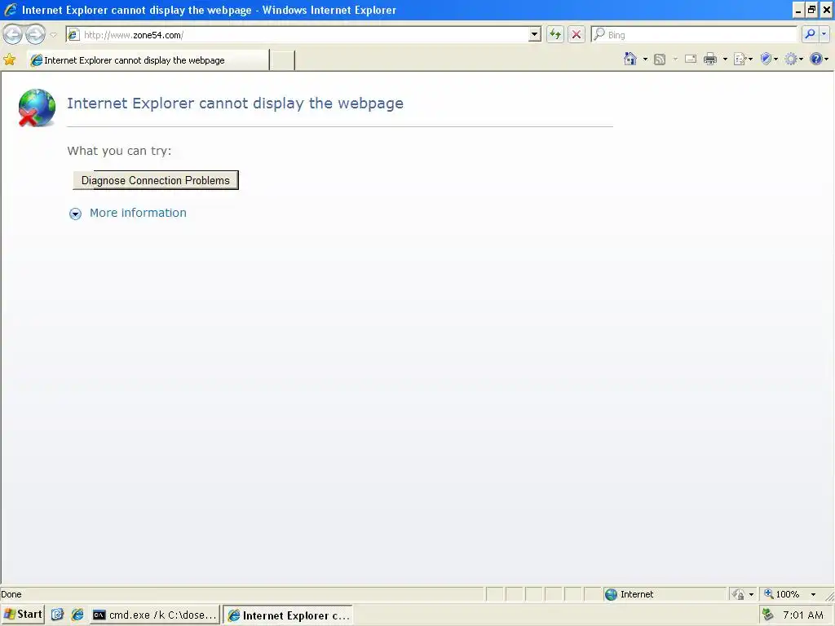Click the IE icon in the title bar
Screen dimensions: 835x626
tap(10, 10)
